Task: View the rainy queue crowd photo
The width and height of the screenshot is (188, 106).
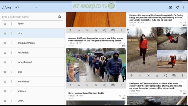Action: coord(96,65)
